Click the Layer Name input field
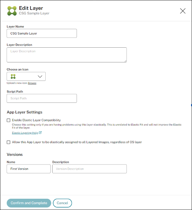The height and width of the screenshot is (210, 192). coord(42,33)
